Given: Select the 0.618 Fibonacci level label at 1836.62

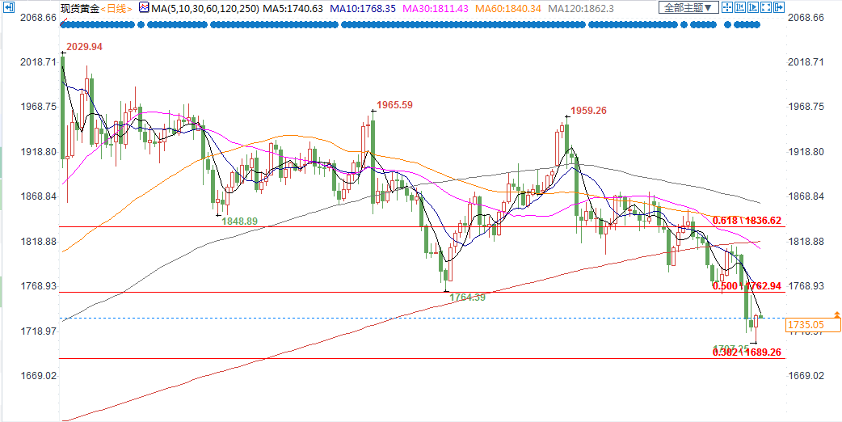Looking at the screenshot, I should coord(748,220).
